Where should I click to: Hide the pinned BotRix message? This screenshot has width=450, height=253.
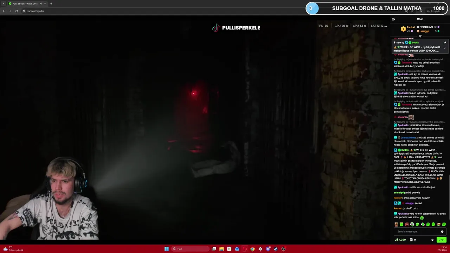tap(445, 43)
